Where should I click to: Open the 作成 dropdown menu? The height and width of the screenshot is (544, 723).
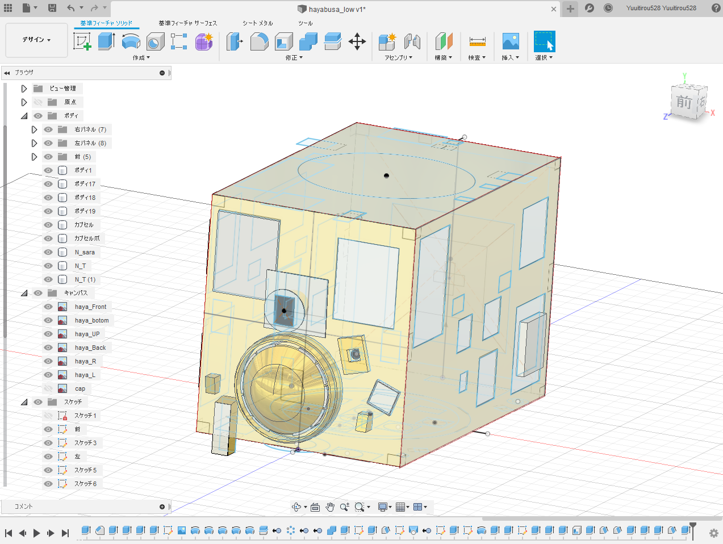(x=141, y=57)
